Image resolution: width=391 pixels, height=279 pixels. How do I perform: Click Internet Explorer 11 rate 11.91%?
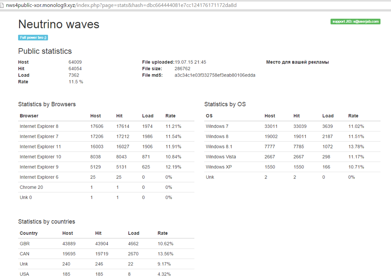point(173,147)
